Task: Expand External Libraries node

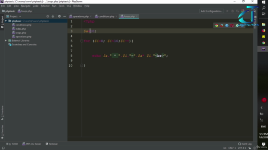Action: click(6, 40)
